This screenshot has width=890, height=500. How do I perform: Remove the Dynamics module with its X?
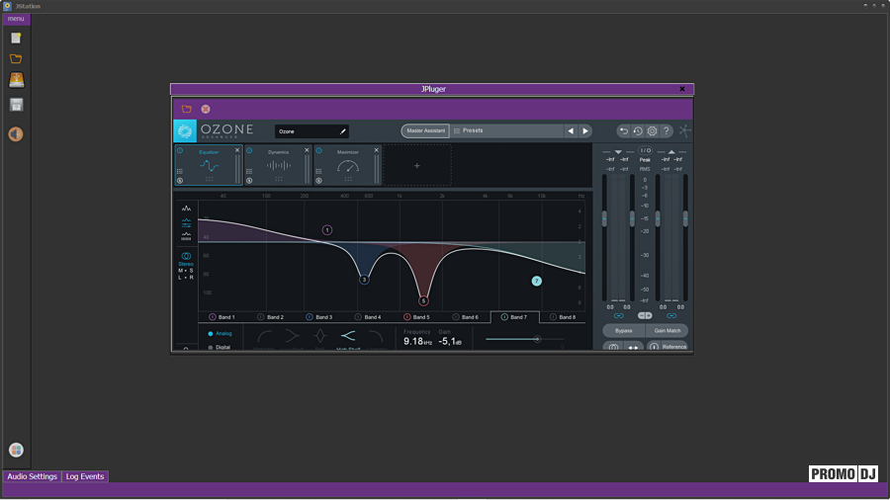click(x=307, y=151)
